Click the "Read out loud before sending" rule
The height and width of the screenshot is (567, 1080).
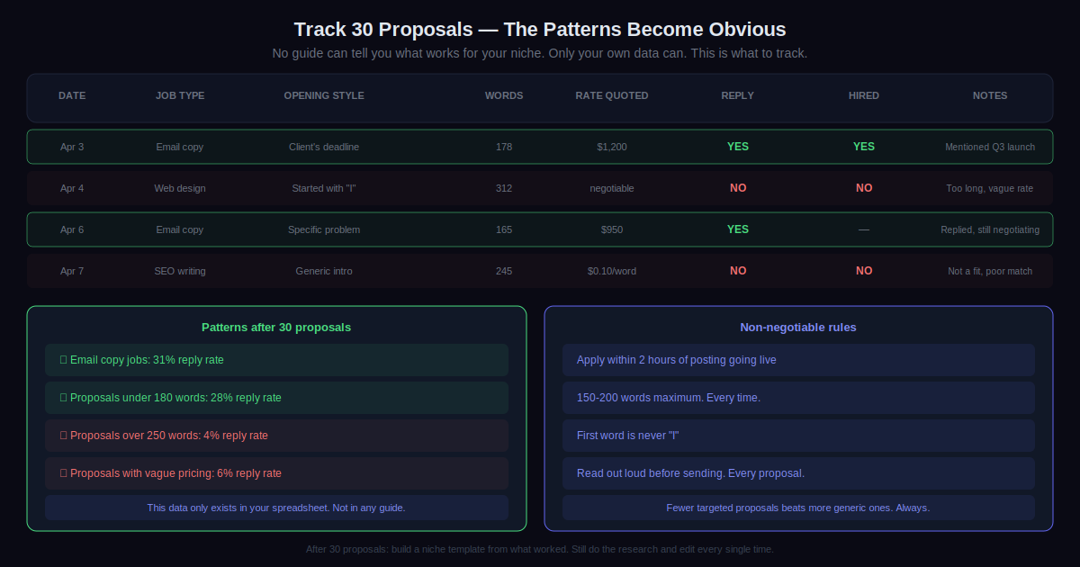tap(690, 473)
